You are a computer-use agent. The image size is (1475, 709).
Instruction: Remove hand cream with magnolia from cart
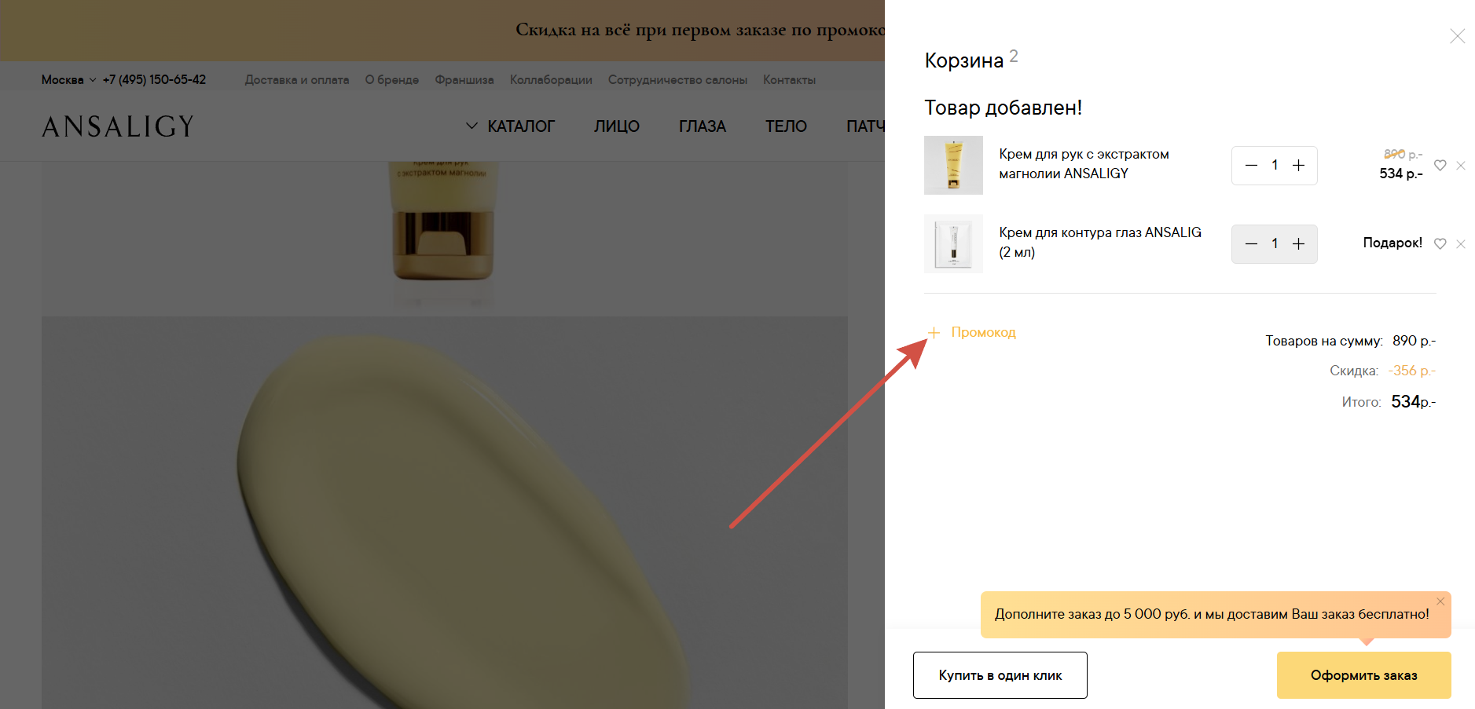pyautogui.click(x=1461, y=166)
